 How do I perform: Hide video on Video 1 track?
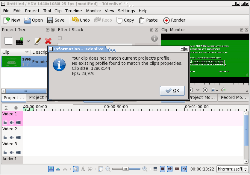[x=18, y=122]
